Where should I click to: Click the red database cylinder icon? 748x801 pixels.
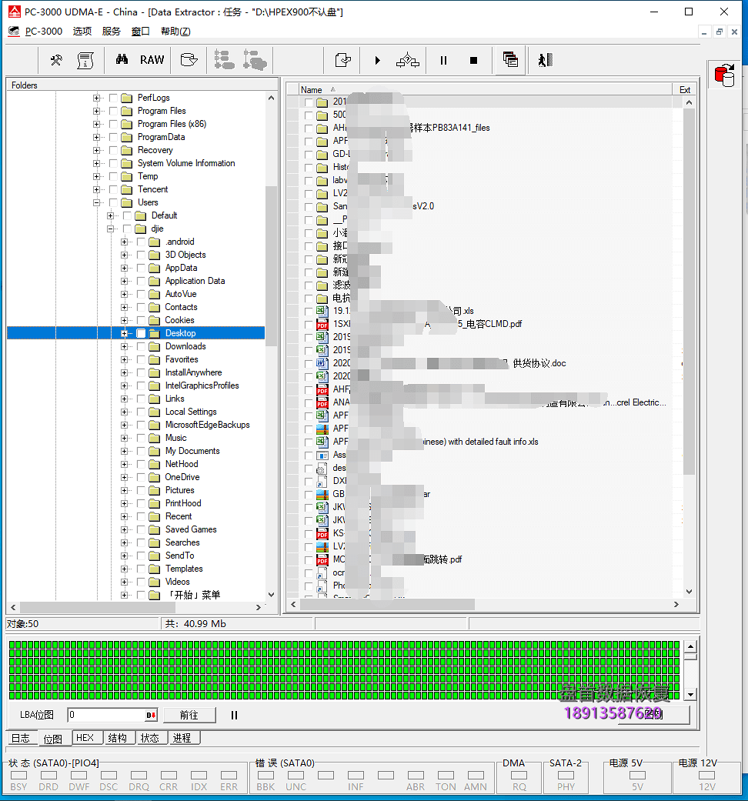click(724, 75)
